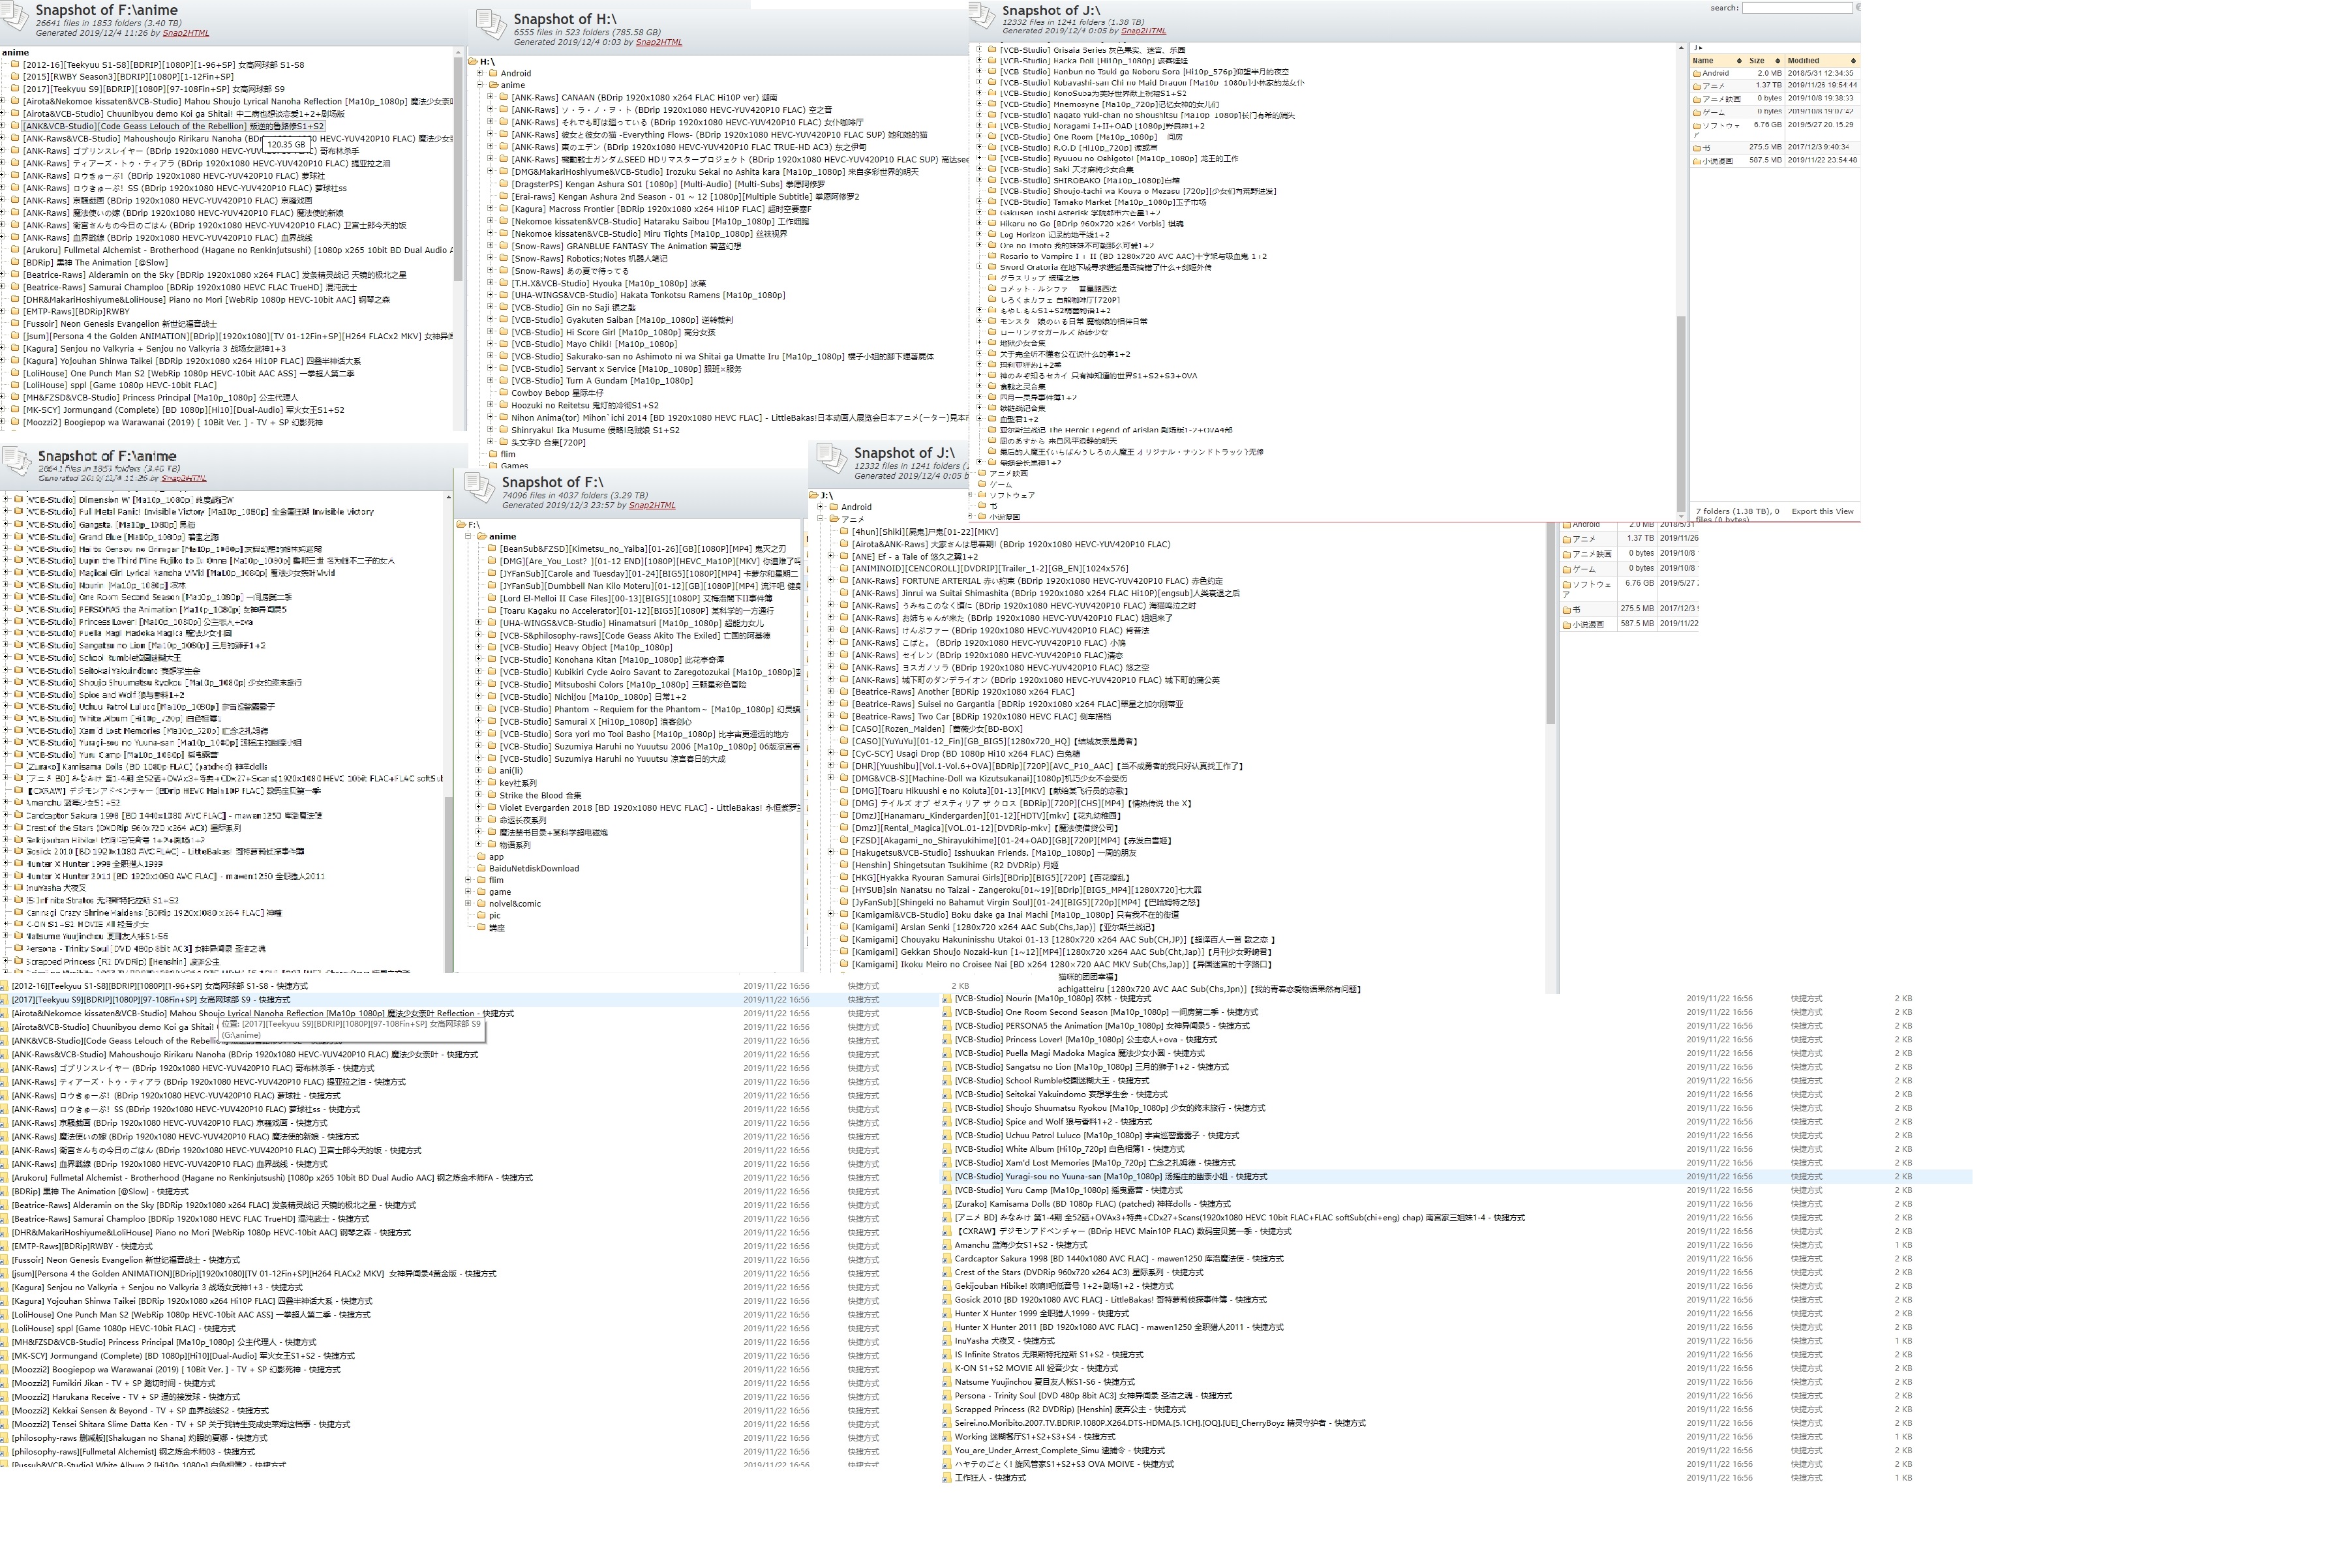The image size is (2330, 1568).
Task: Select Violet Evergarden 2018 tree item
Action: pyautogui.click(x=650, y=808)
